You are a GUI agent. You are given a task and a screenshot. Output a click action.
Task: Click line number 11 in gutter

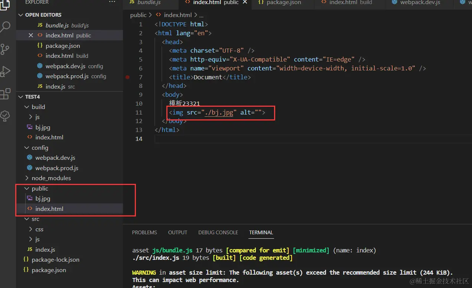pyautogui.click(x=139, y=112)
